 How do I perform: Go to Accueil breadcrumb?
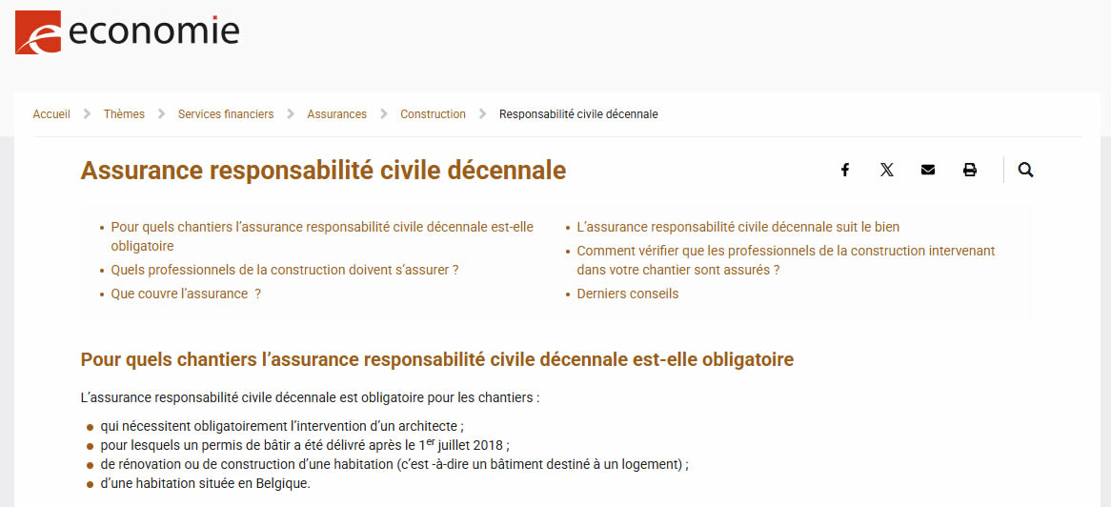51,114
